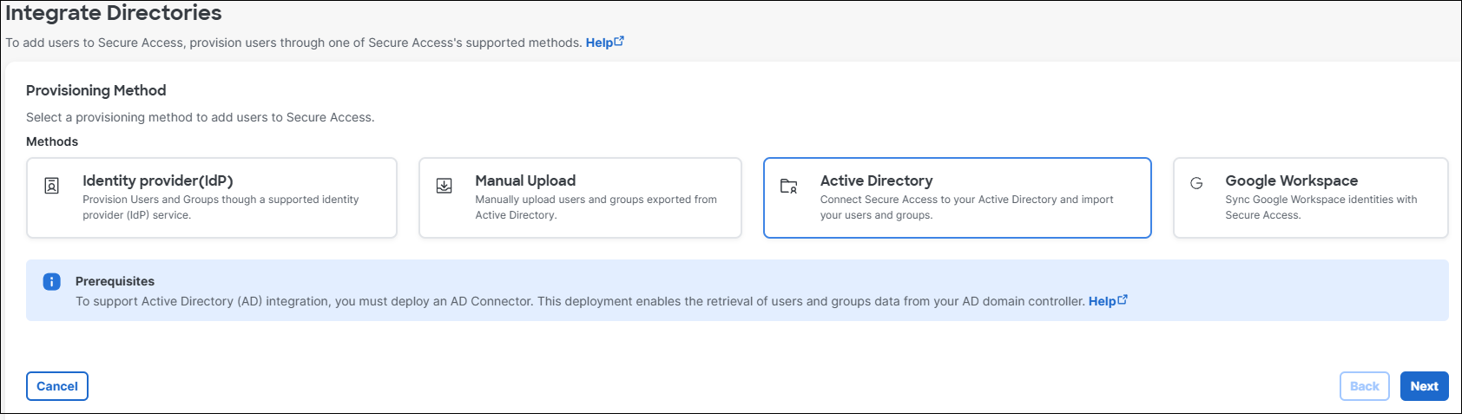
Task: Click the Prerequisites banner title
Action: pos(115,281)
